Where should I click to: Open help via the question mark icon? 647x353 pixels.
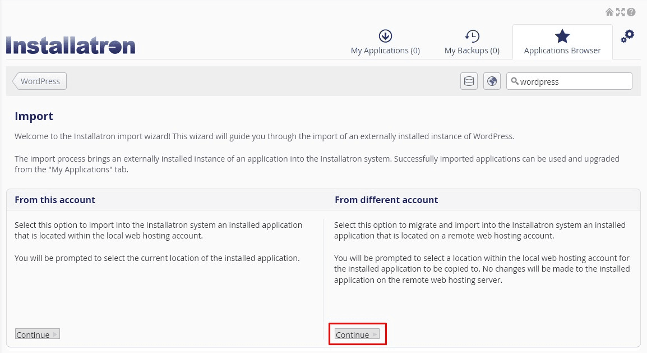click(631, 12)
